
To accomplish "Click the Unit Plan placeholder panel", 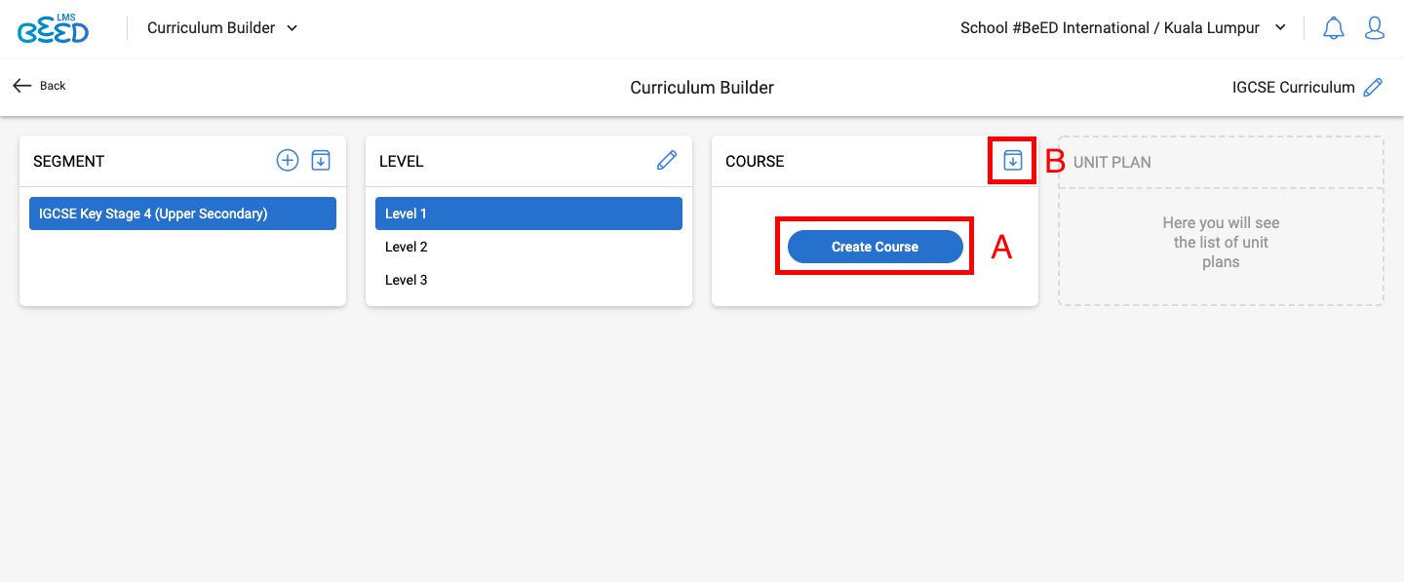I will pyautogui.click(x=1221, y=221).
